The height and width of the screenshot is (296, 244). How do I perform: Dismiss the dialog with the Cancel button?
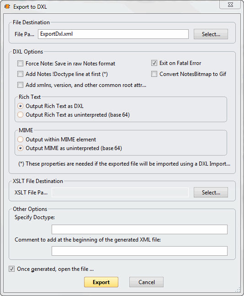pyautogui.click(x=147, y=282)
